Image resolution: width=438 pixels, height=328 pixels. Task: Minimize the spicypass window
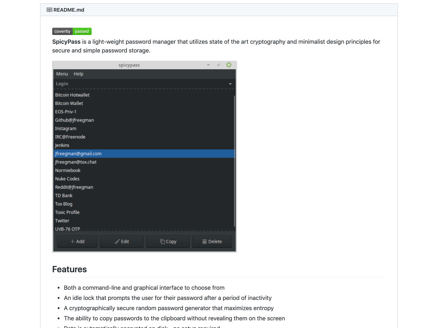pos(208,65)
